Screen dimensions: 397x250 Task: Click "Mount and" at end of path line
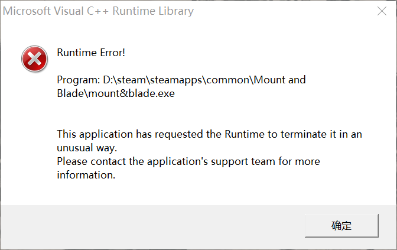[x=280, y=80]
